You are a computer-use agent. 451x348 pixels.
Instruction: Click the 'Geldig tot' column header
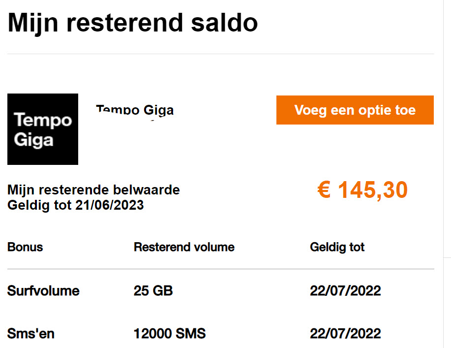pos(337,247)
